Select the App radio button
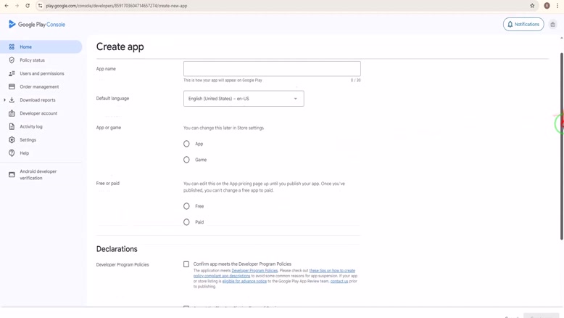The image size is (564, 318). (x=186, y=144)
